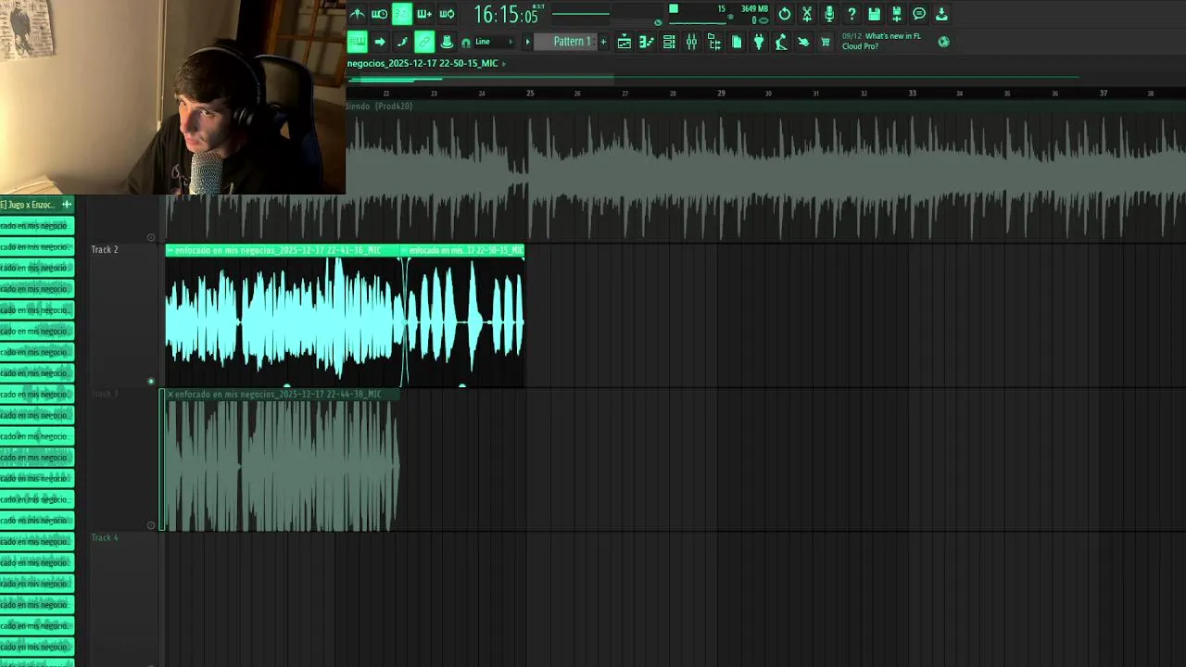This screenshot has height=667, width=1186.
Task: Open the shopping cart content library
Action: (826, 42)
